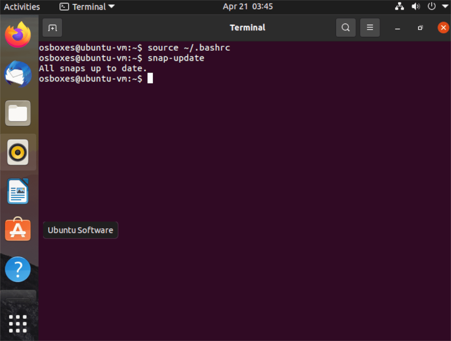Open the Help application
Image resolution: width=451 pixels, height=341 pixels.
(18, 269)
